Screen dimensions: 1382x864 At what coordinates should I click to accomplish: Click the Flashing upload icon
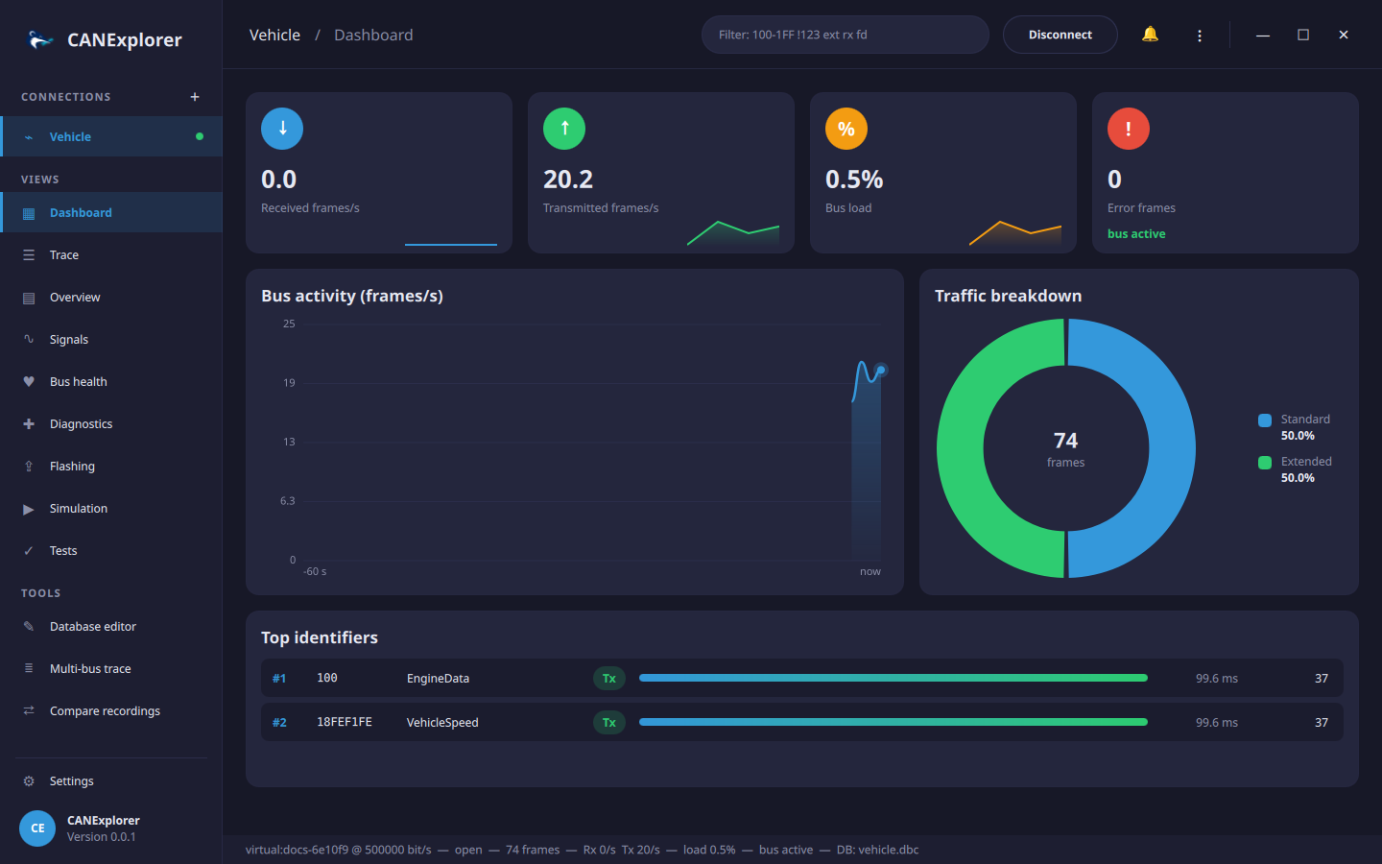point(29,467)
